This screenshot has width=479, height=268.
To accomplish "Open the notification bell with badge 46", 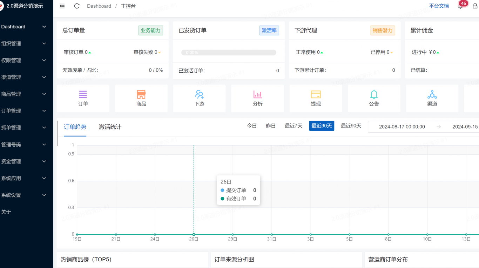I will click(460, 6).
